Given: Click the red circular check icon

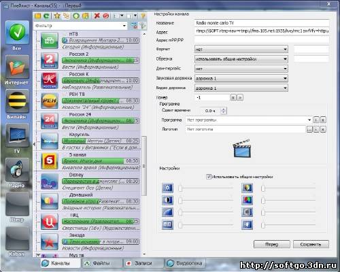Looking at the screenshot, I should click(x=106, y=16).
